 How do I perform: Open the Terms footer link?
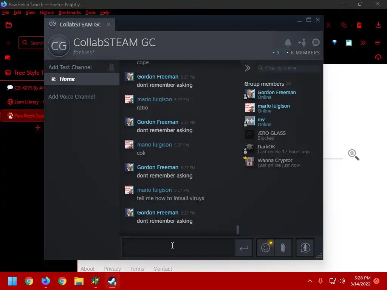click(x=137, y=268)
